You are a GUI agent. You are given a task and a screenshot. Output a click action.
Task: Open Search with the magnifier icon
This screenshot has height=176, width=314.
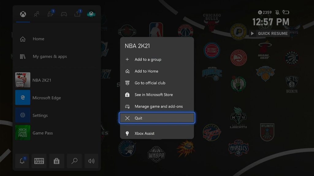click(x=74, y=161)
